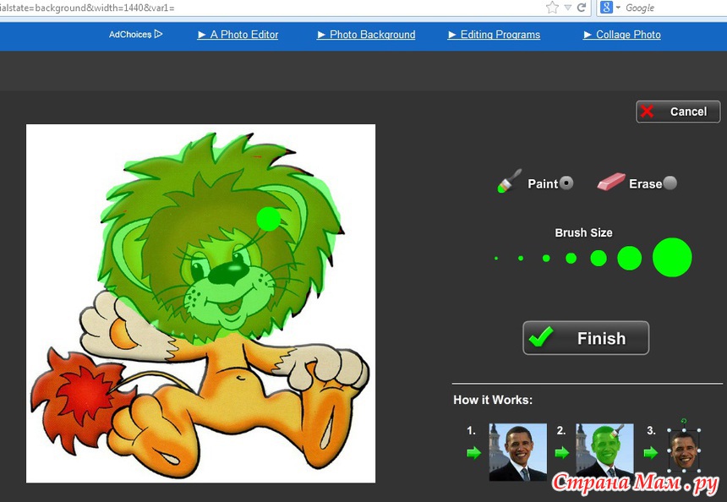
Task: Choose the fifth brush size dot
Action: tap(599, 258)
